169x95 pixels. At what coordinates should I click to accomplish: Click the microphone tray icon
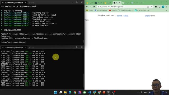(x=141, y=92)
